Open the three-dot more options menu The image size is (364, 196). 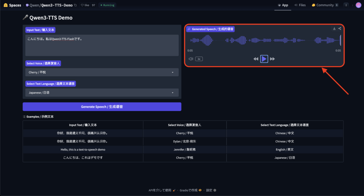346,5
